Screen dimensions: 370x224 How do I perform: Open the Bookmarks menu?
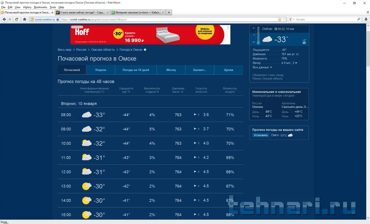click(x=40, y=7)
